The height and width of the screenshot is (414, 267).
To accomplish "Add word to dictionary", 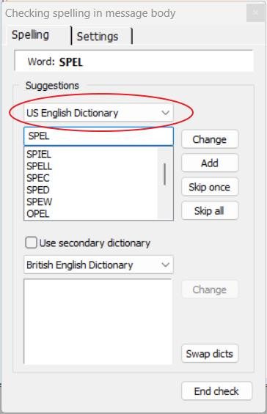I will pyautogui.click(x=210, y=163).
